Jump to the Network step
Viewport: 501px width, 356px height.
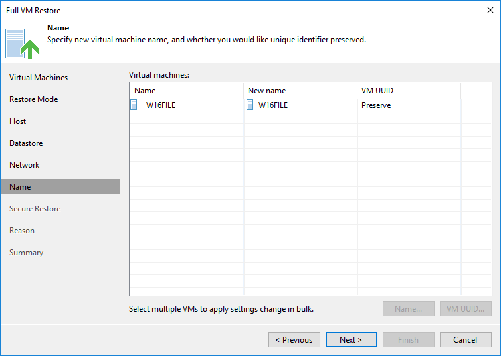click(25, 165)
